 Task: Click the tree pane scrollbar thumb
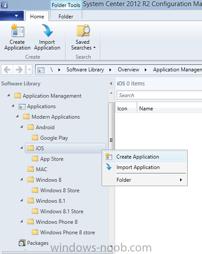tap(111, 127)
